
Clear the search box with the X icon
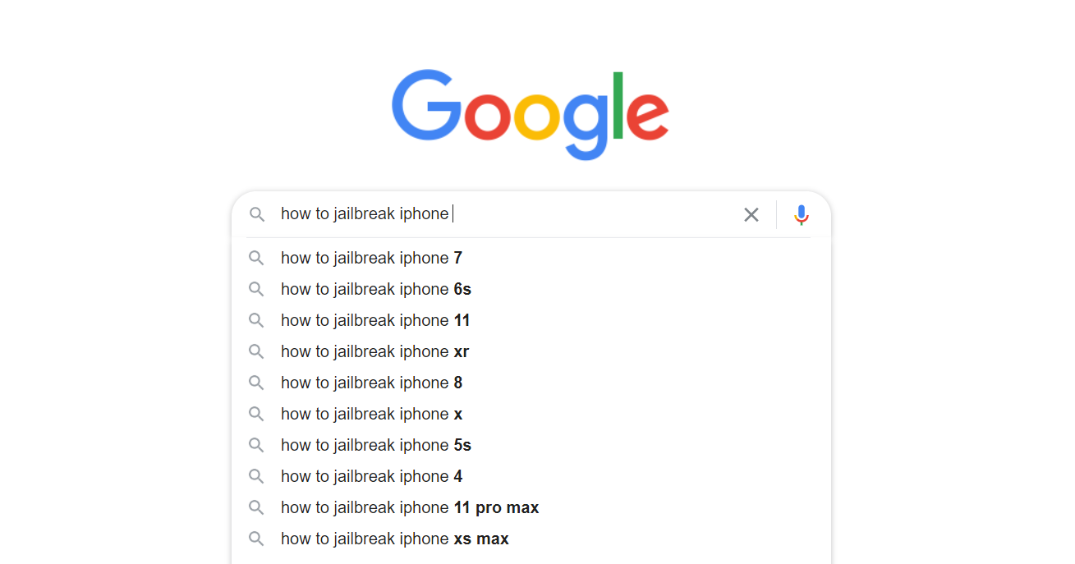point(751,215)
